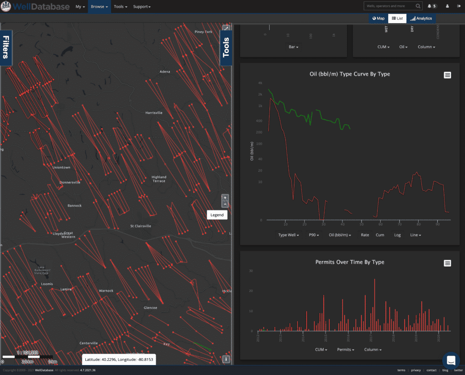Click the sign-out icon
Screen dimensions: 465x375
459,6
